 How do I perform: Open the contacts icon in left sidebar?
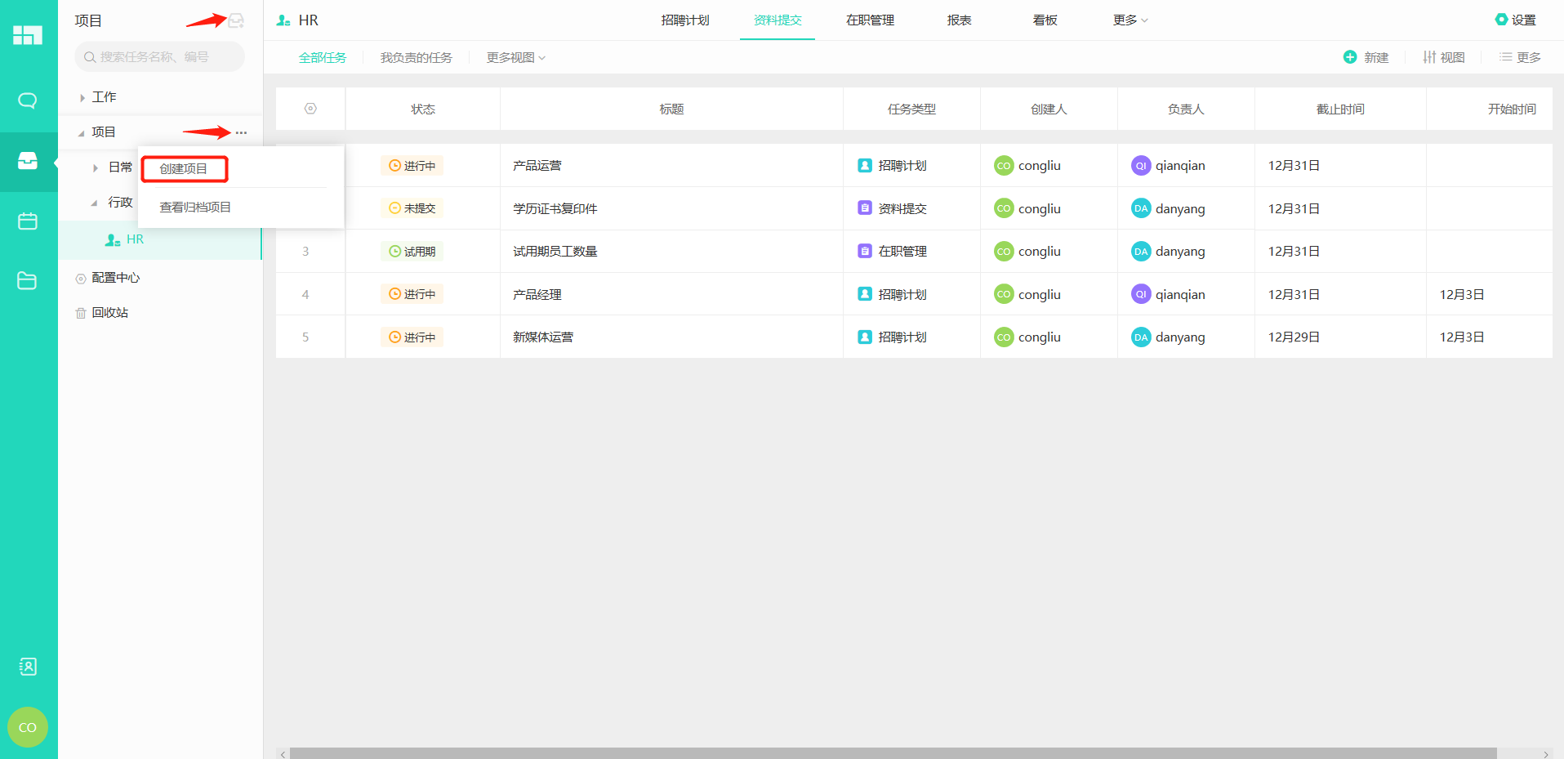(x=28, y=667)
